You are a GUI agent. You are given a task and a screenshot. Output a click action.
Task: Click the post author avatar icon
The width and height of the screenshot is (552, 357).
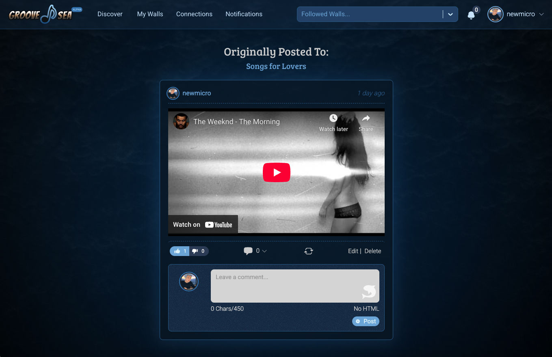(x=173, y=93)
